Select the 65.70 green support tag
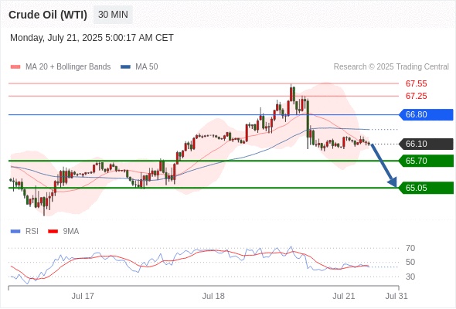Screen dimensions: 456x309 pos(425,161)
